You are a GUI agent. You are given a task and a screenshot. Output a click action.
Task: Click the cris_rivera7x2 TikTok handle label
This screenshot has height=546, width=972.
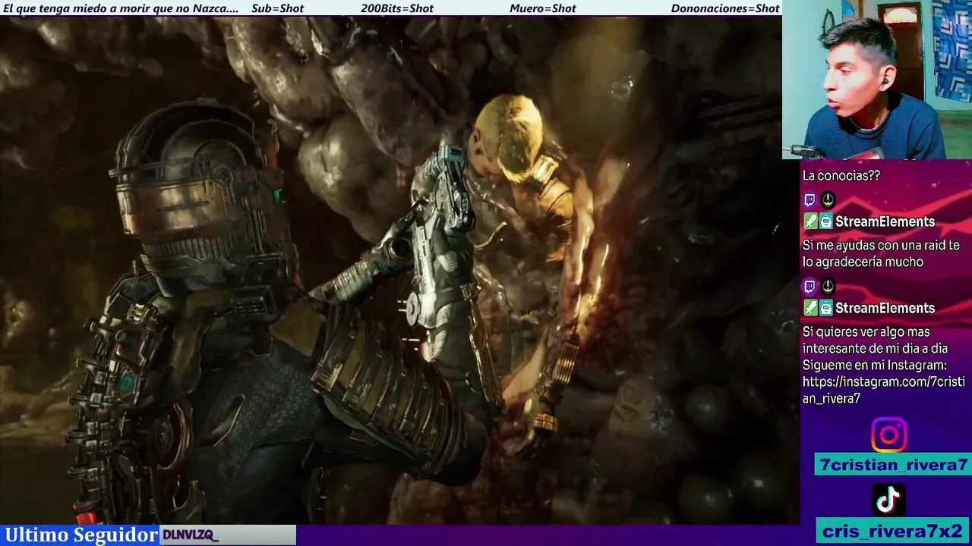coord(892,530)
